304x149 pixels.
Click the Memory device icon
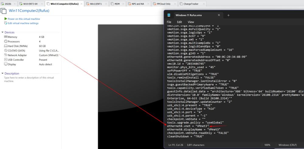click(5, 37)
